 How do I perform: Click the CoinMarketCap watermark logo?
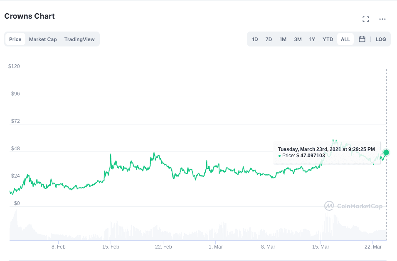[353, 206]
